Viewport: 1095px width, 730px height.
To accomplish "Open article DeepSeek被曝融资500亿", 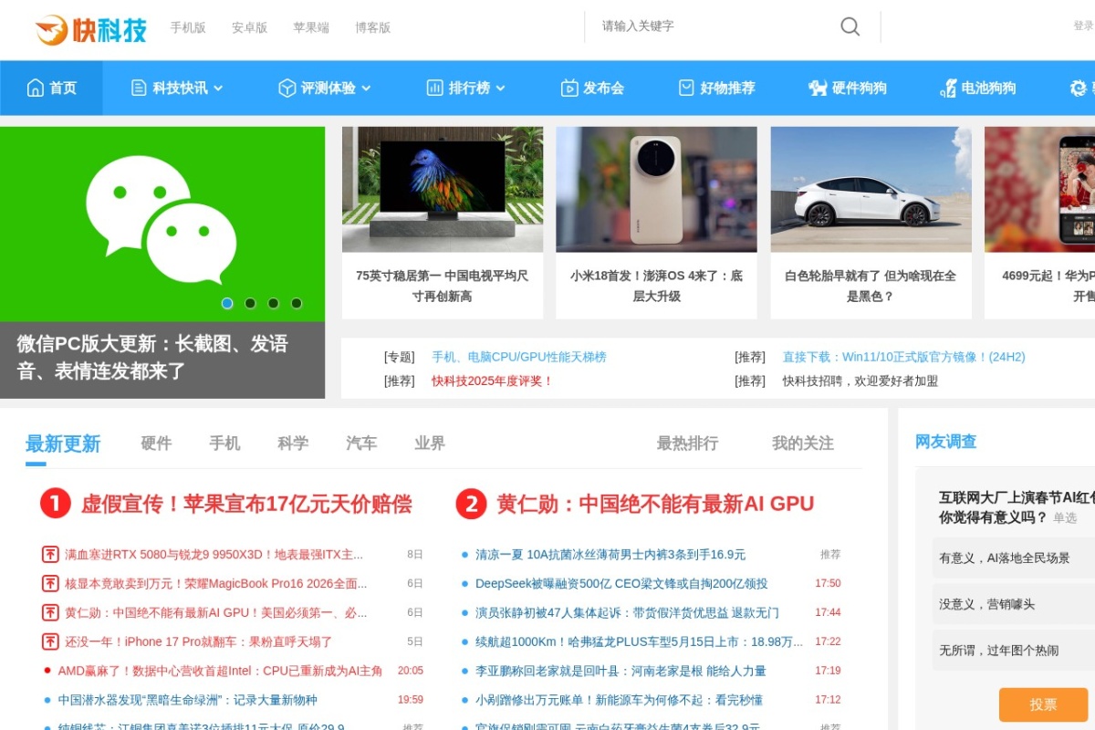I will pyautogui.click(x=621, y=583).
